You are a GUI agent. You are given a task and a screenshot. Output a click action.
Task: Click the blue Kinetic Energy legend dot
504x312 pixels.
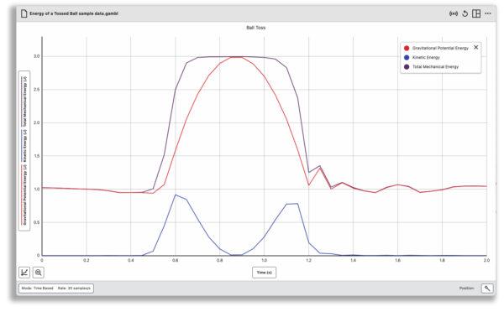tap(407, 58)
